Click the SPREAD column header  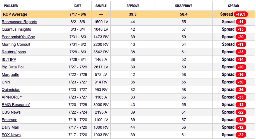233,6
